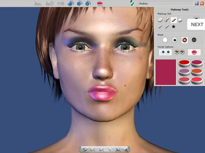Viewport: 205px width, 153px height.
Task: Select the first magnifier zoom tool
Action: click(x=93, y=149)
